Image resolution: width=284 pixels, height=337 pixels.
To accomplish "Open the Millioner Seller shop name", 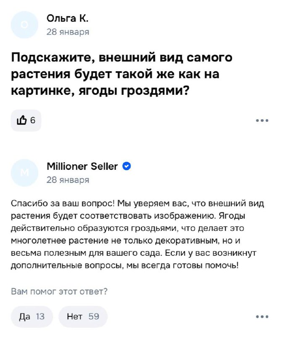I will tap(82, 166).
